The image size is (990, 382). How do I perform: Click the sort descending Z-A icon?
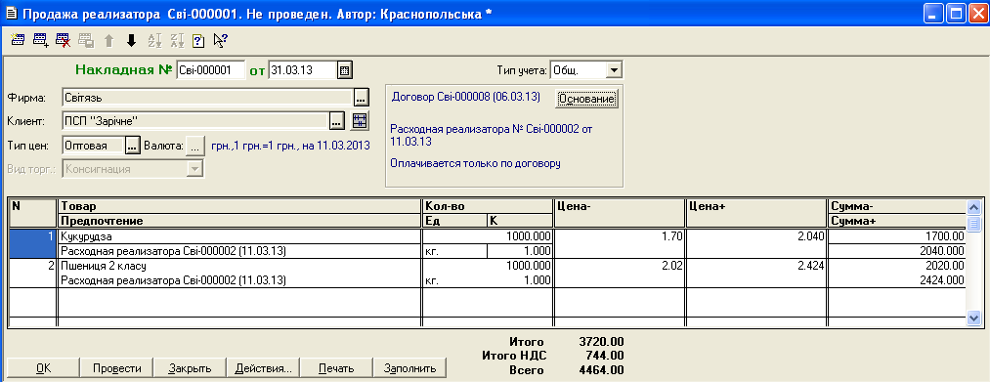pyautogui.click(x=178, y=40)
